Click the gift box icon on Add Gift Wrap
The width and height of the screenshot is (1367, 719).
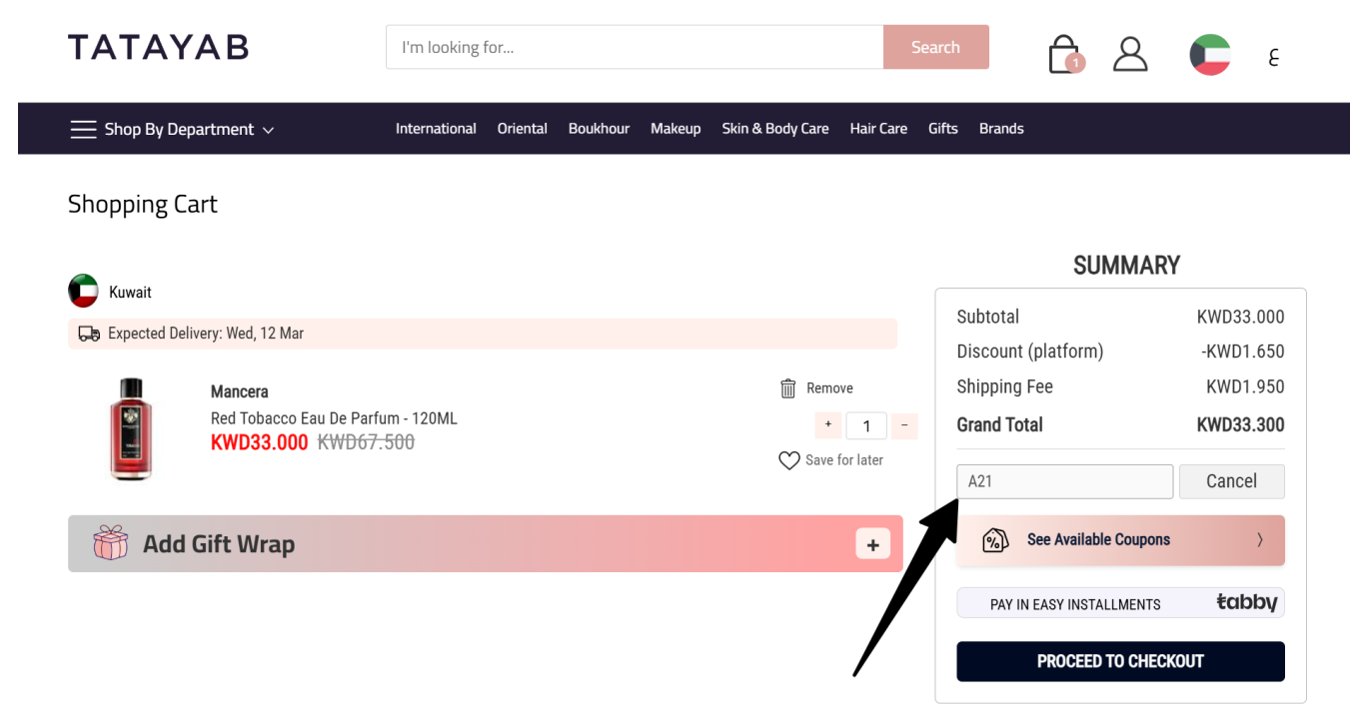pos(111,543)
